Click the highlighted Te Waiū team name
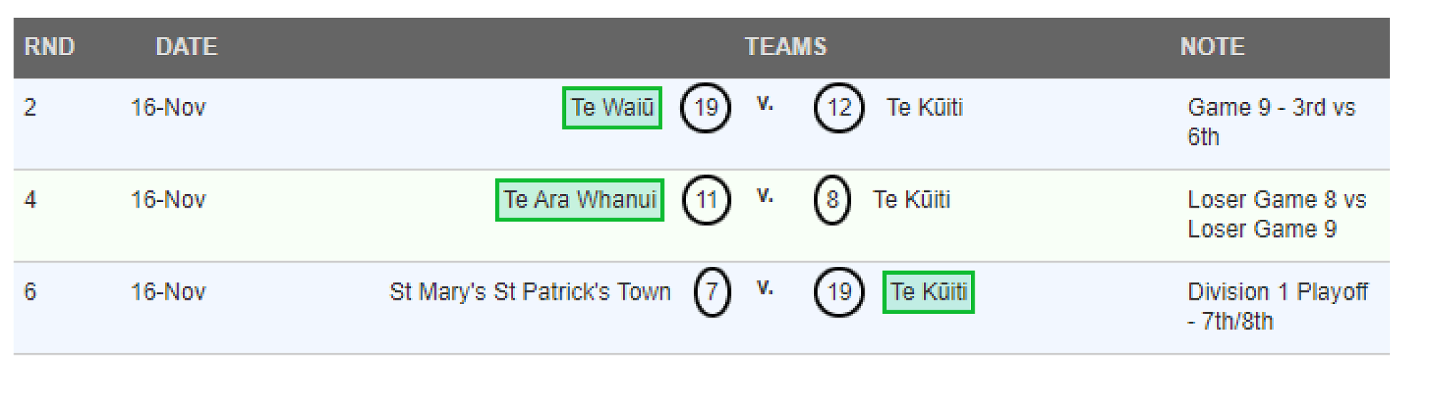The width and height of the screenshot is (1429, 406). pyautogui.click(x=612, y=108)
